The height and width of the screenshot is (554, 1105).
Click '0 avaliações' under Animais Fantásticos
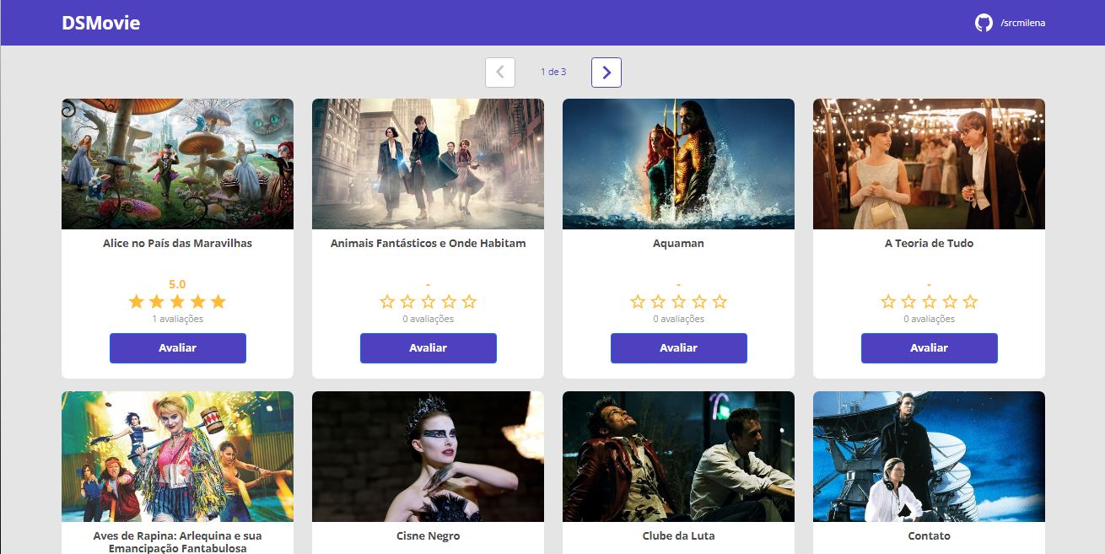[x=428, y=320]
